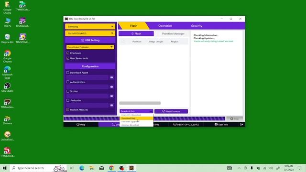Open This PC desktop icon

pos(7,22)
